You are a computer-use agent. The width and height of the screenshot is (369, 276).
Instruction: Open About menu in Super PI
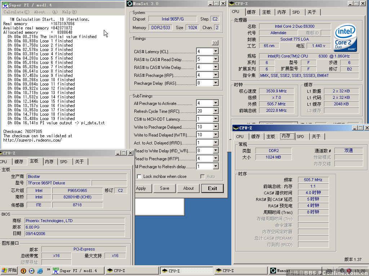[x=46, y=12]
